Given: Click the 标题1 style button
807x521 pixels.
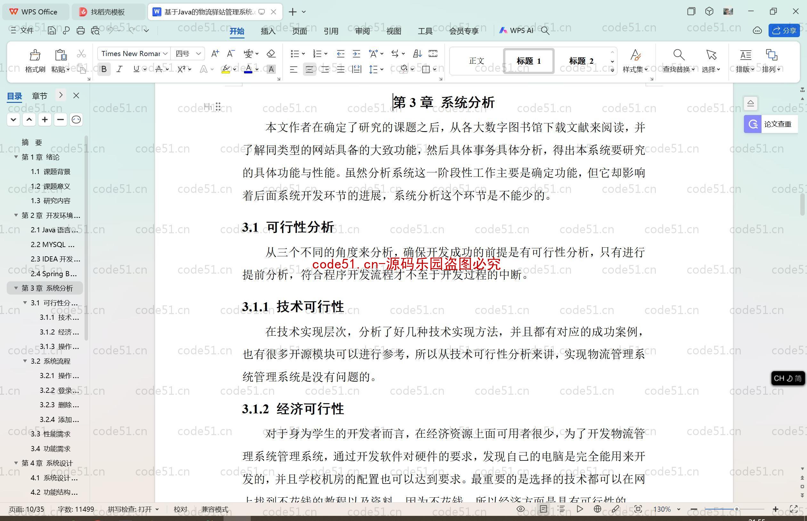Looking at the screenshot, I should pos(529,60).
